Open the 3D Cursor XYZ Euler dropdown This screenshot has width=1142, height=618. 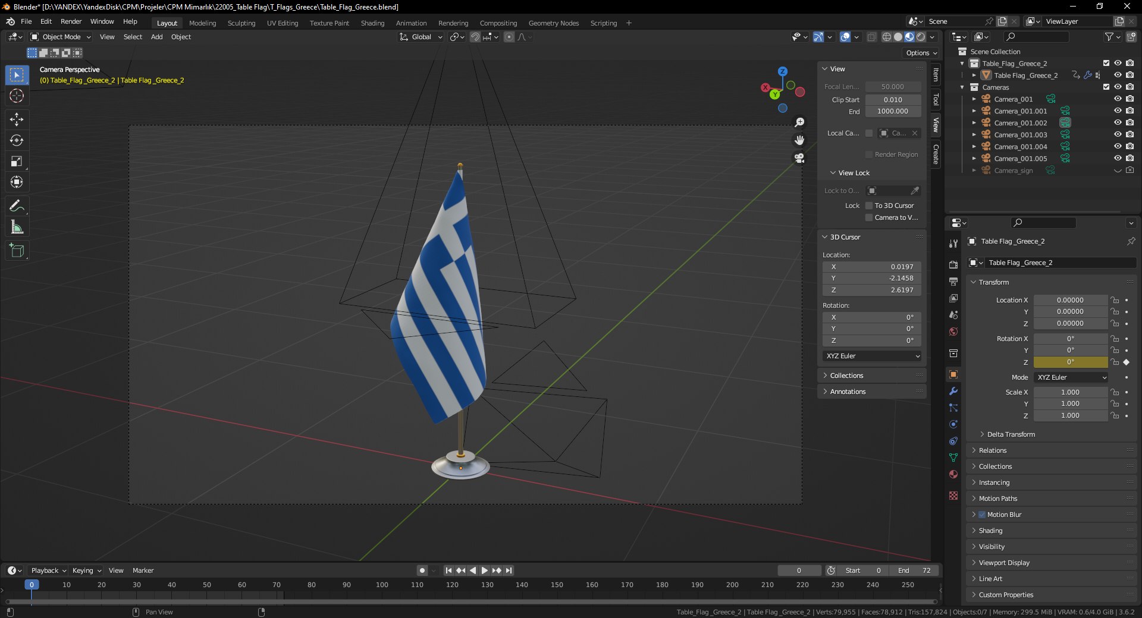[x=872, y=356]
